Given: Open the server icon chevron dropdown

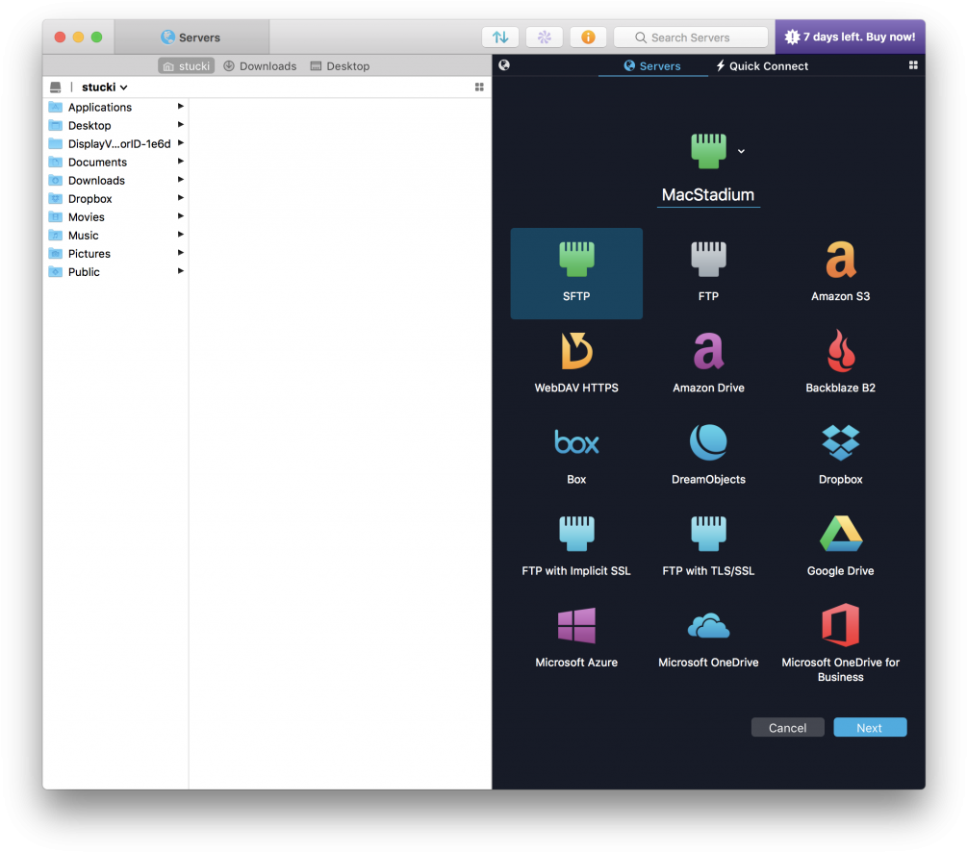Looking at the screenshot, I should click(x=741, y=151).
